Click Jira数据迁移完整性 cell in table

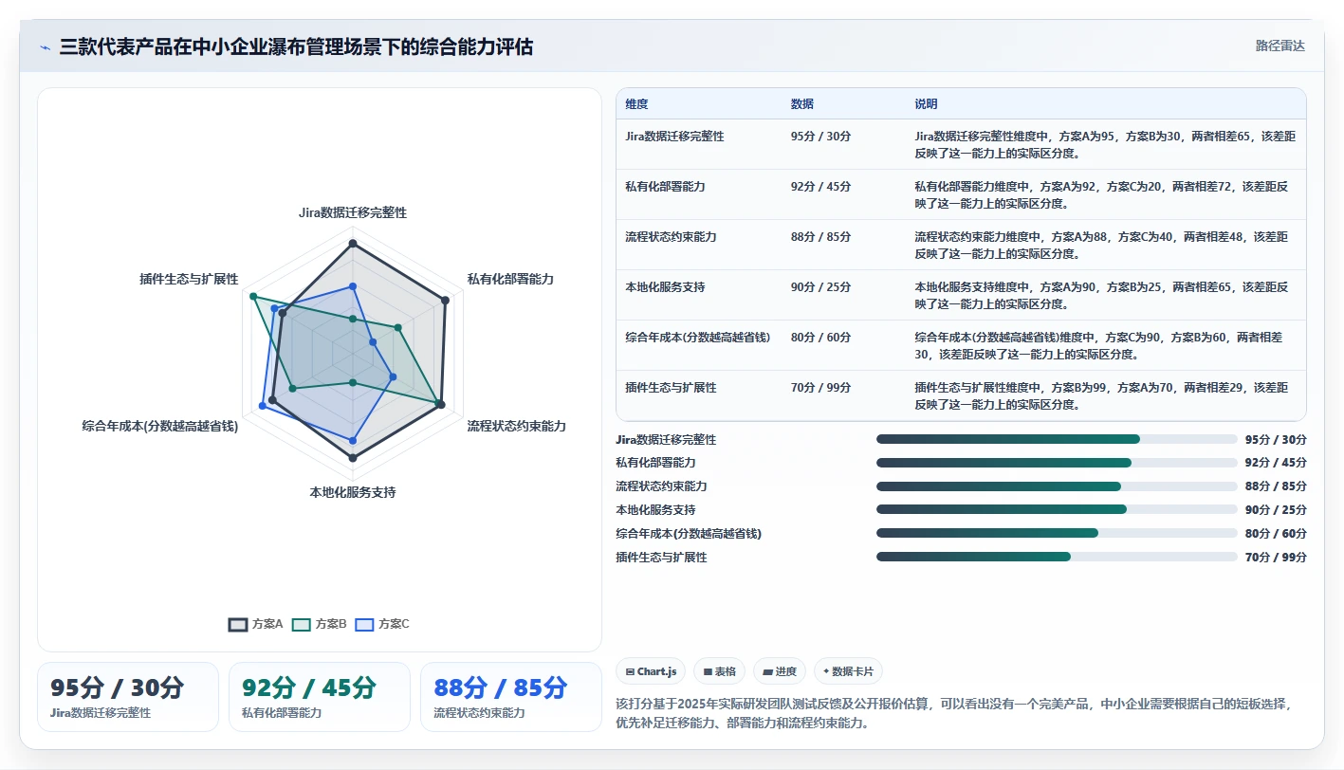(674, 137)
